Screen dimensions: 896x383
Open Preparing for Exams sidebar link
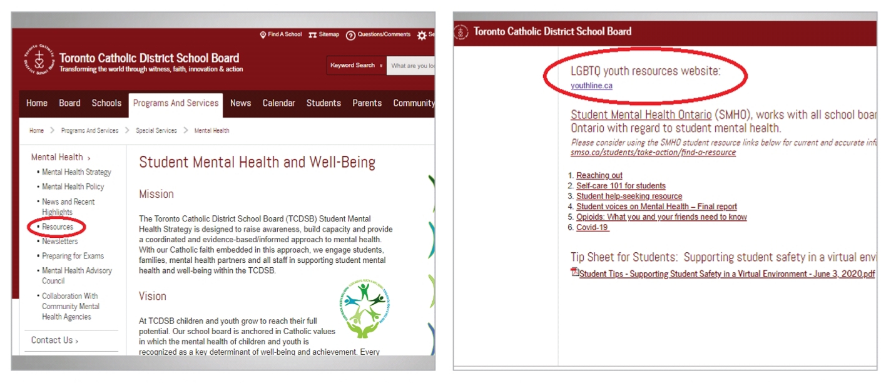73,256
